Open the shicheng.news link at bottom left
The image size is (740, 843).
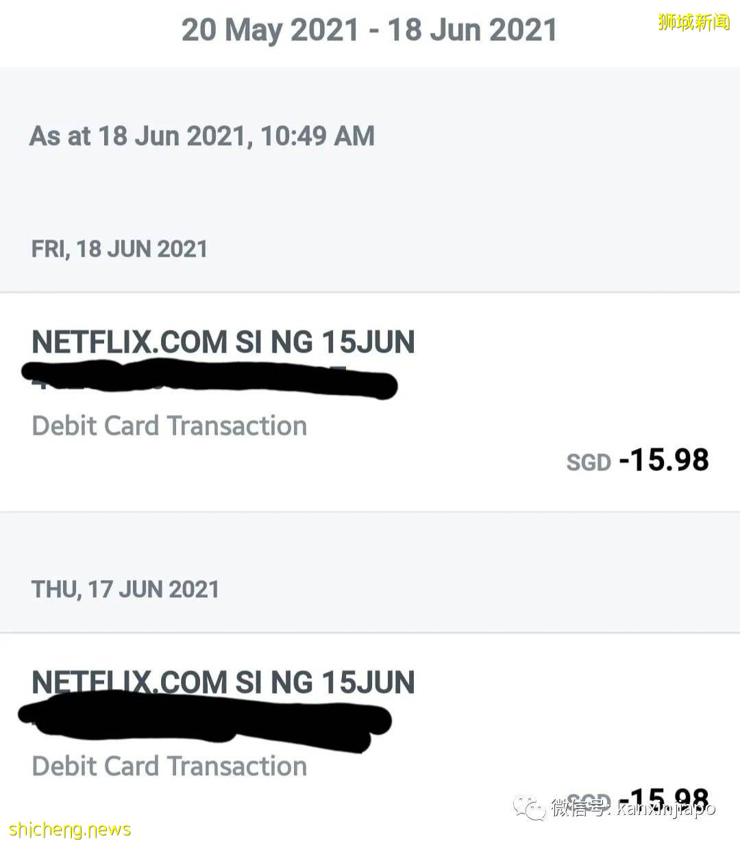coord(70,830)
